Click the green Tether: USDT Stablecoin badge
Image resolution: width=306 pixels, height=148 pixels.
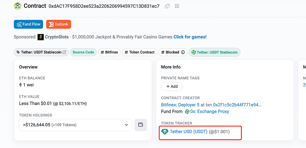[214, 52]
